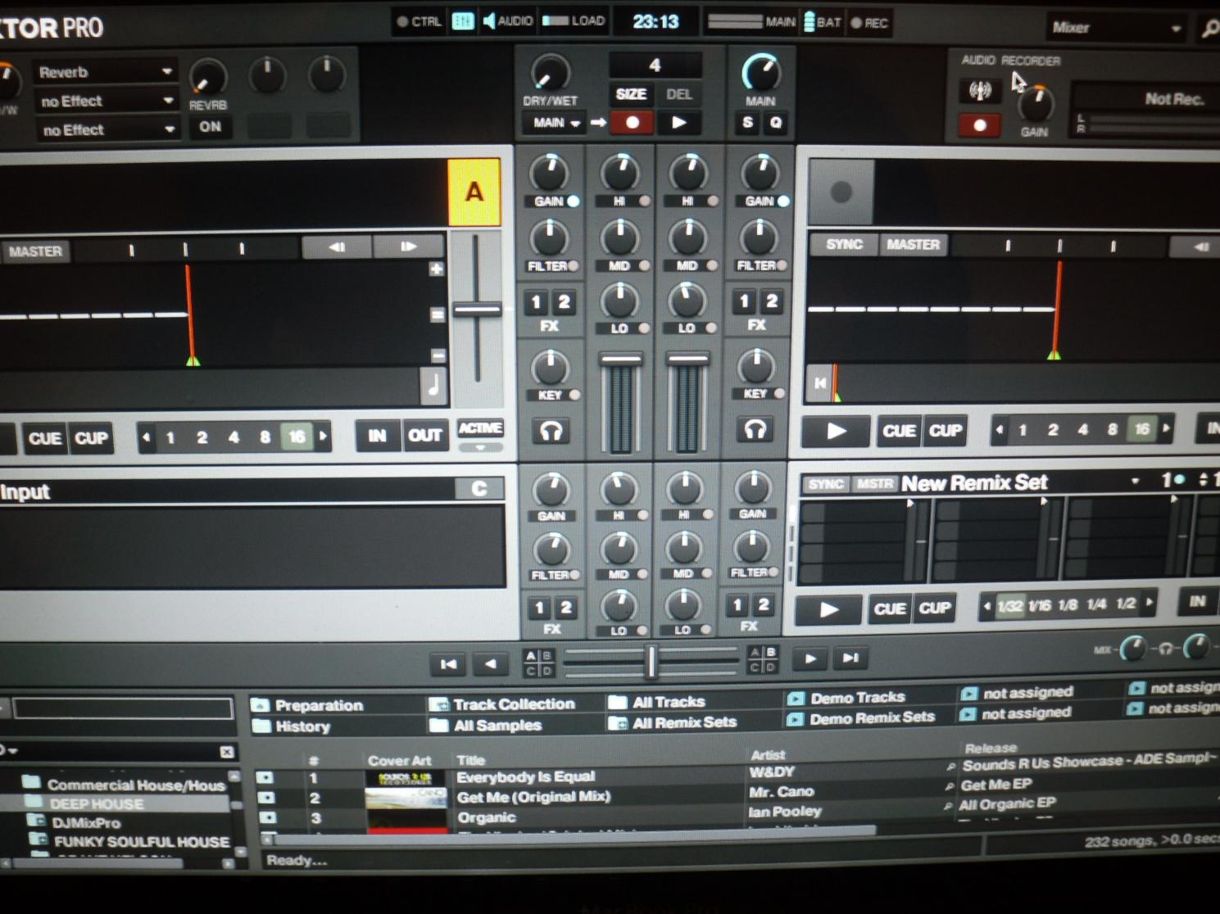Toggle the ACTIVE loop button on Deck A
Viewport: 1220px width, 914px height.
pyautogui.click(x=480, y=428)
